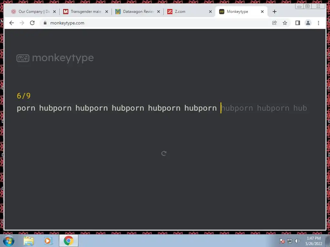Open Action Center flag icon
Image resolution: width=330 pixels, height=247 pixels.
pyautogui.click(x=282, y=241)
